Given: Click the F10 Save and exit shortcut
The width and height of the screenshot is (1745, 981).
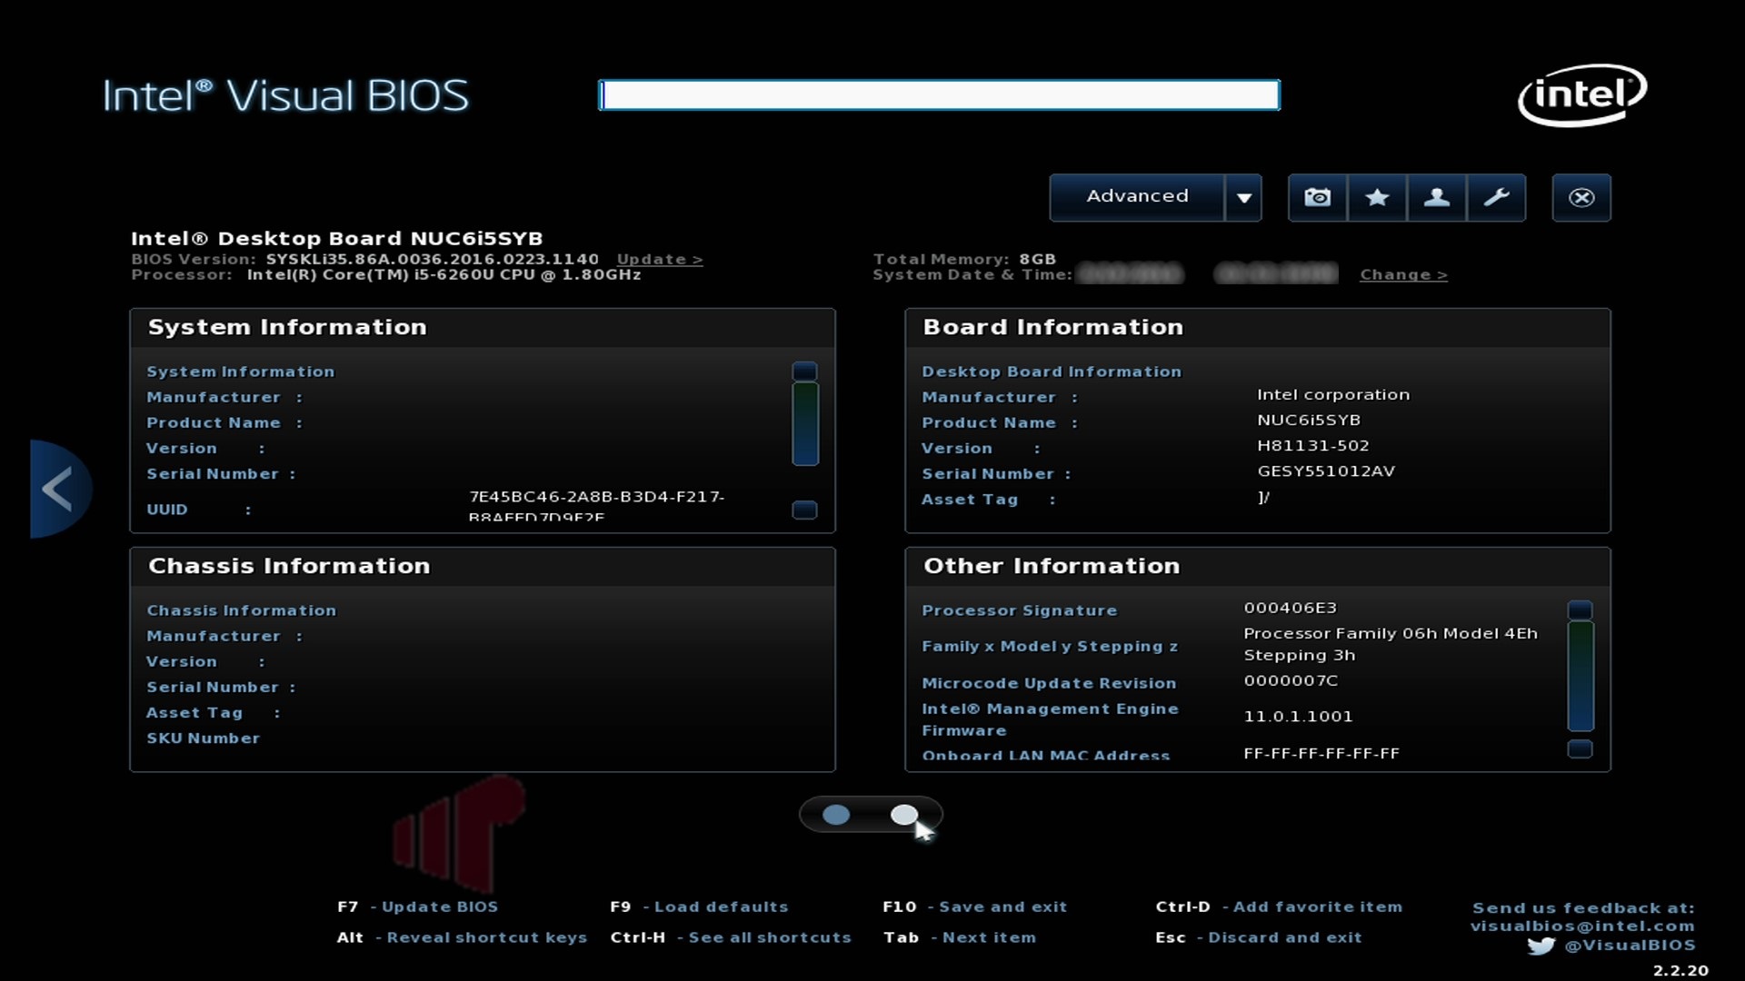Looking at the screenshot, I should [974, 907].
